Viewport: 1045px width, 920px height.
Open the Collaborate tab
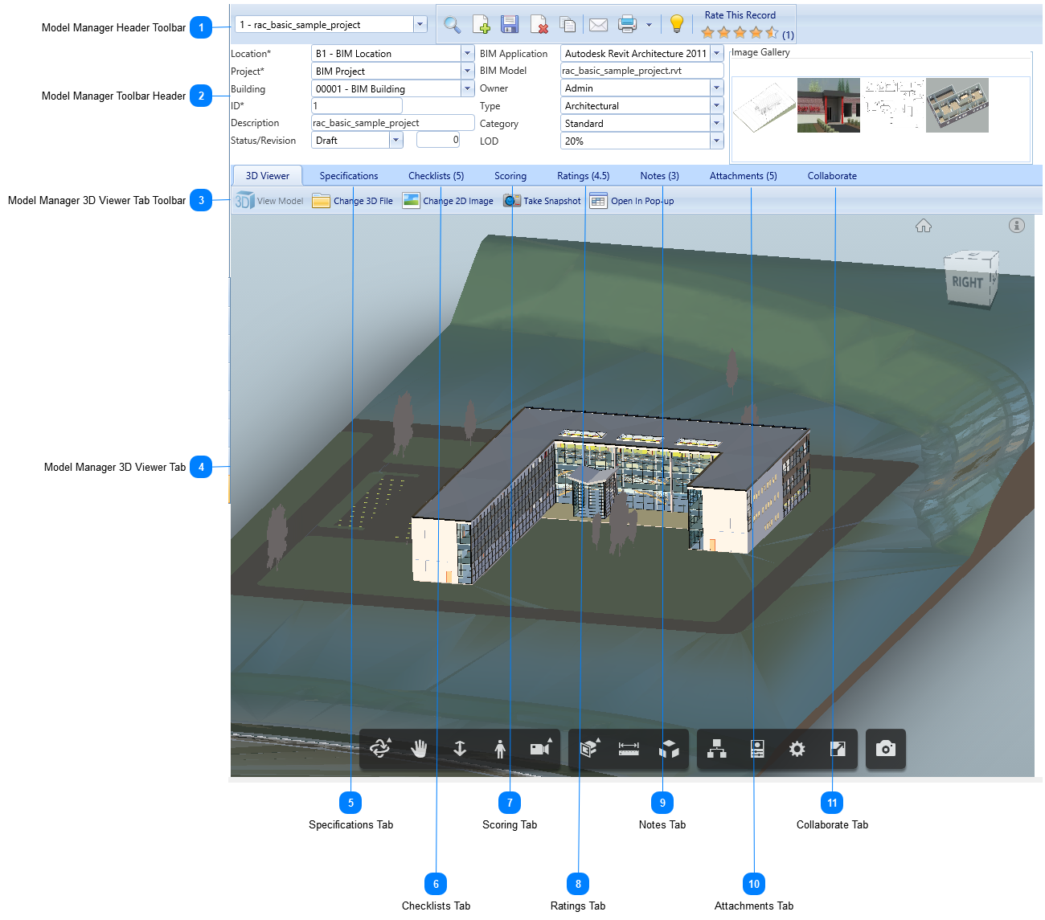tap(832, 176)
